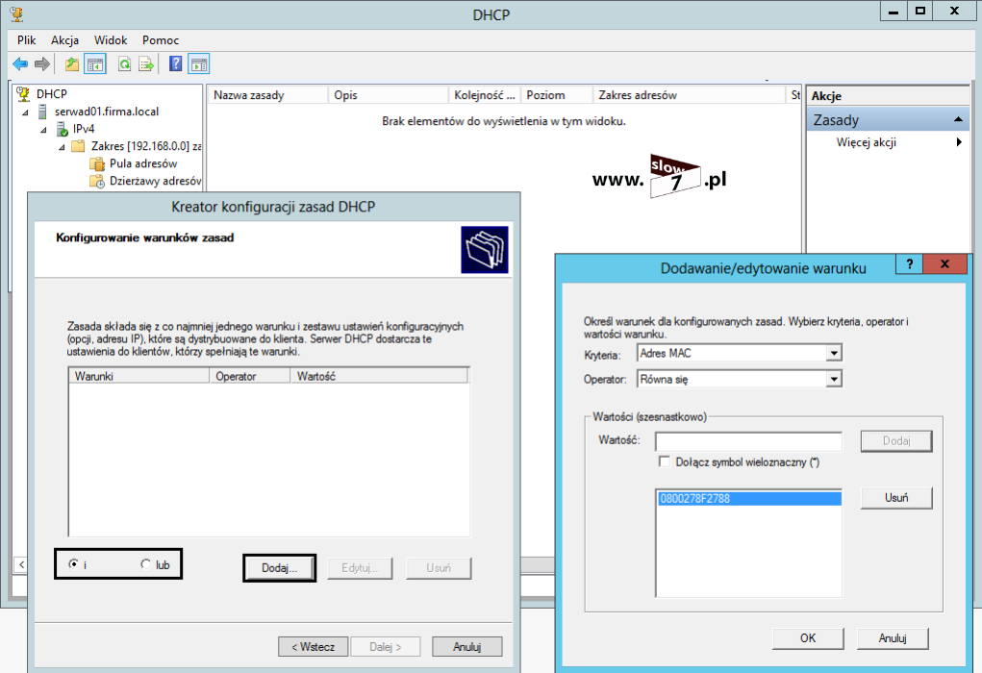
Task: Click the Up one level folder icon
Action: (72, 64)
